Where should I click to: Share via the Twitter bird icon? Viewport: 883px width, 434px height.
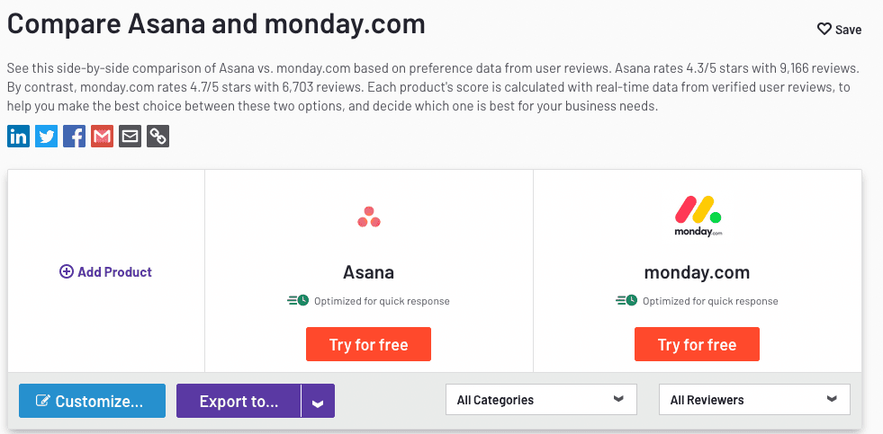coord(46,136)
